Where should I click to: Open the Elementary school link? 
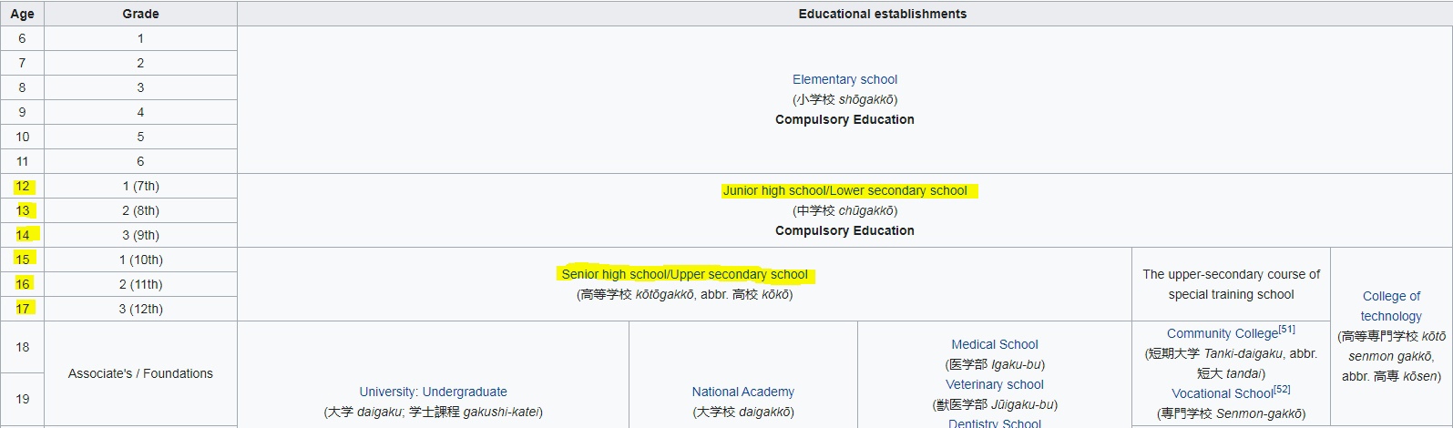pos(844,79)
